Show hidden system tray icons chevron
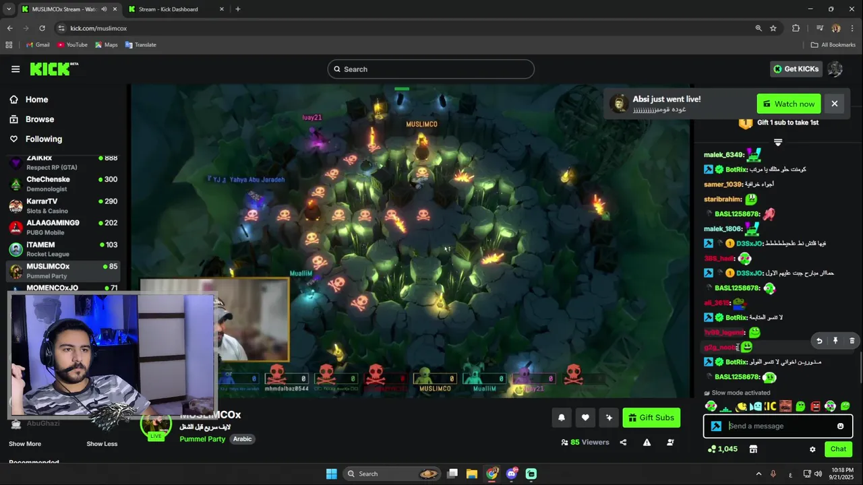Screen dimensions: 863x485 (x=758, y=474)
